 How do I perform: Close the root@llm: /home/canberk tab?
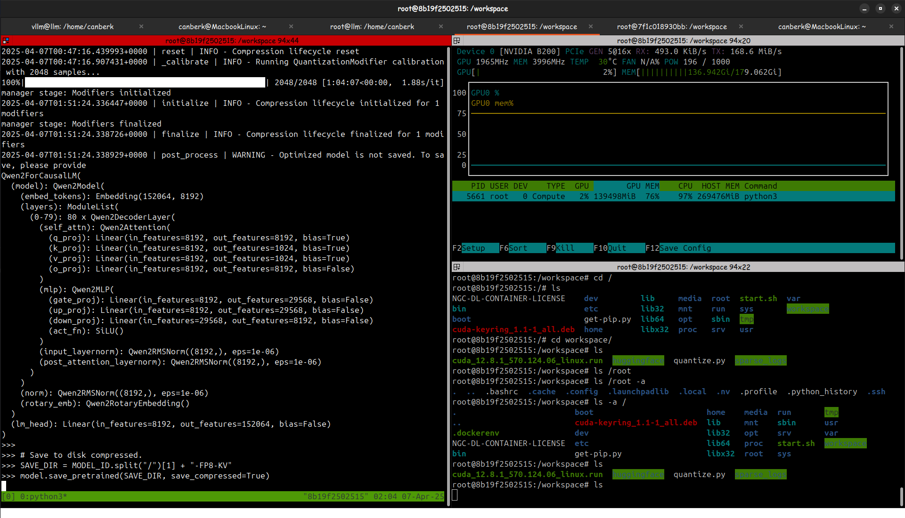[441, 27]
